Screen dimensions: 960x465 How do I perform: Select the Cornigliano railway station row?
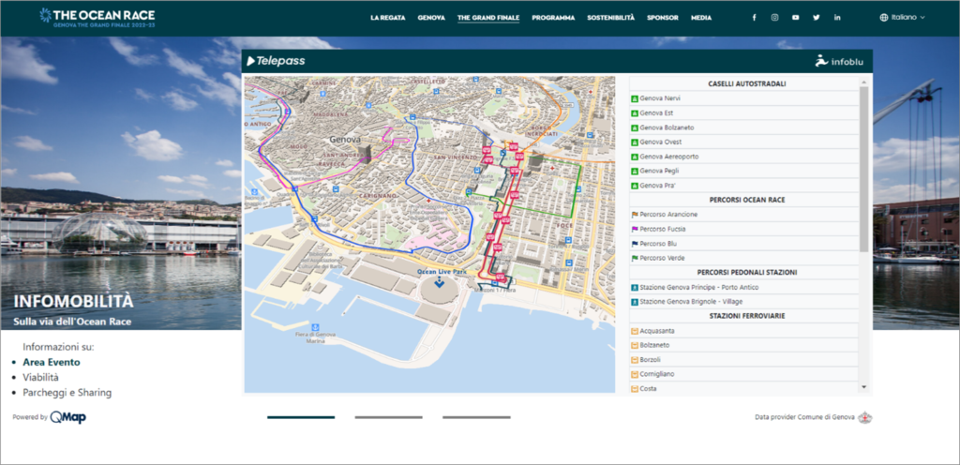coord(743,374)
